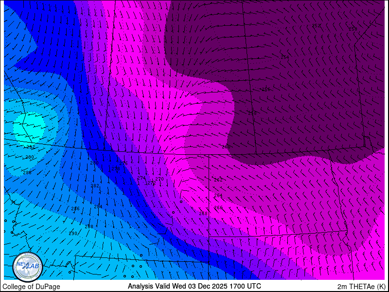Click the 284 contour label
Image resolution: width=389 pixels, height=292 pixels.
point(98,206)
